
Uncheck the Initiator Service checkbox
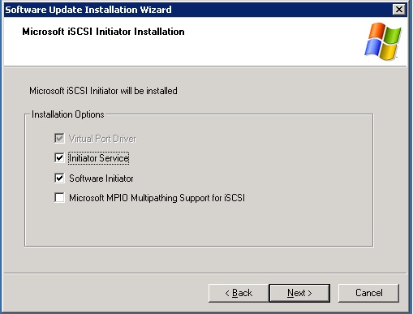pyautogui.click(x=59, y=157)
